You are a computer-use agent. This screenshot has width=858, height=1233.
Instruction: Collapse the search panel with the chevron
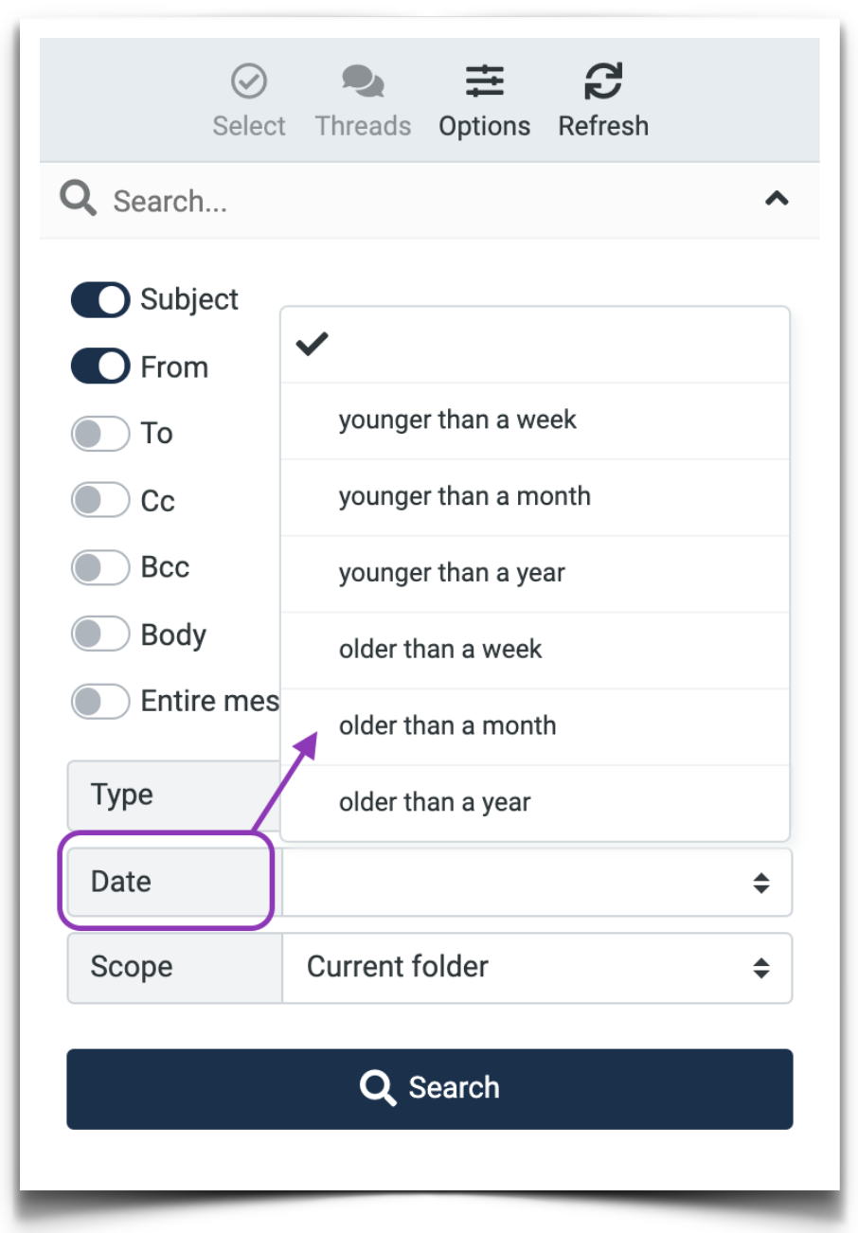(777, 199)
